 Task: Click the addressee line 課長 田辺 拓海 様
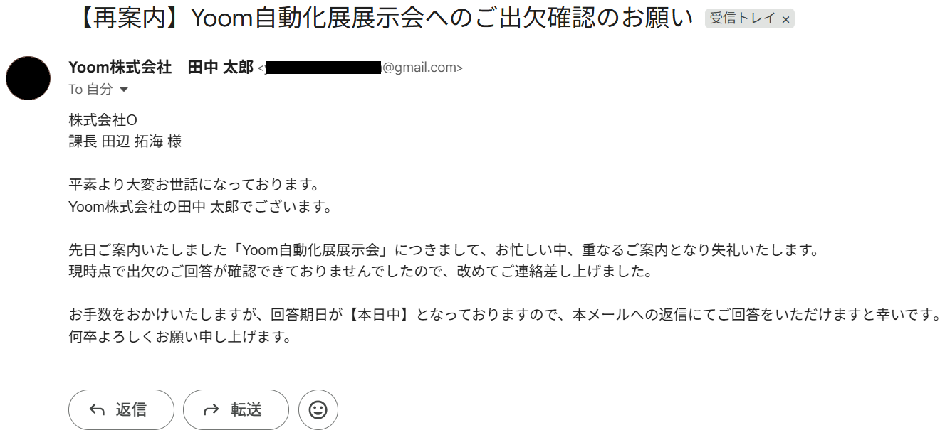coord(125,141)
